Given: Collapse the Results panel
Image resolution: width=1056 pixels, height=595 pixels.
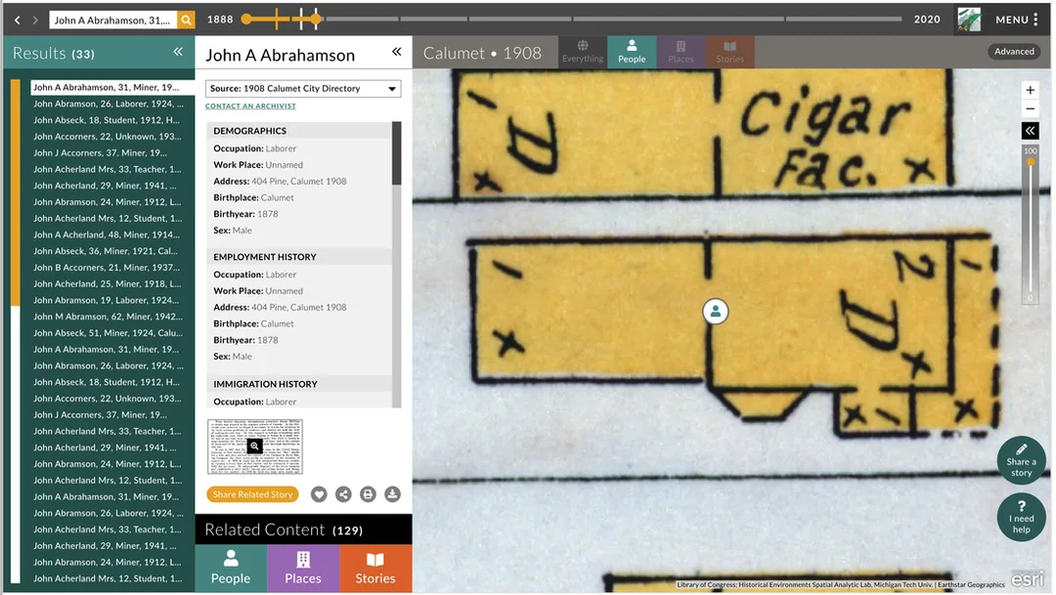Looking at the screenshot, I should 178,52.
